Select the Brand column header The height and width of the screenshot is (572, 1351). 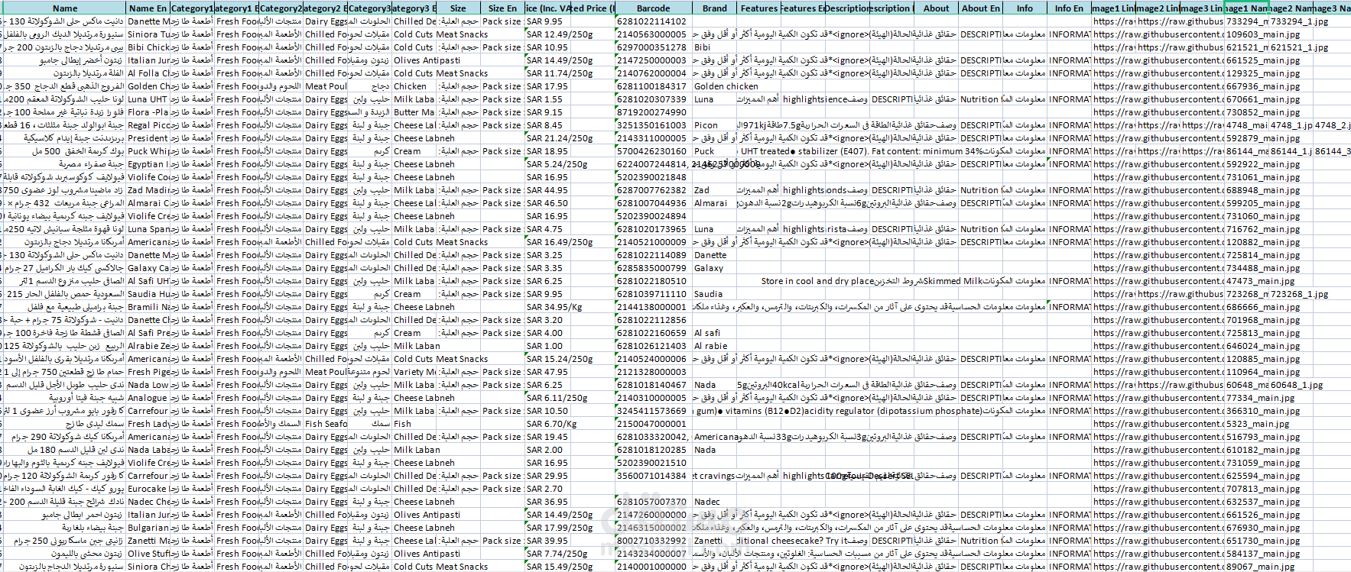[715, 8]
